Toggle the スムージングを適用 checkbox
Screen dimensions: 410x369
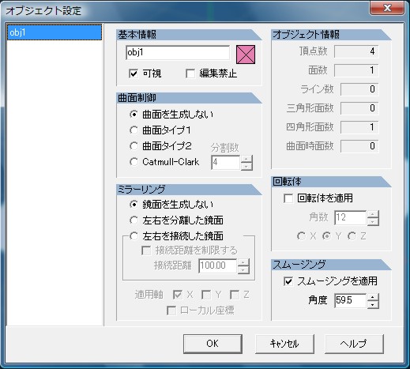click(x=288, y=281)
